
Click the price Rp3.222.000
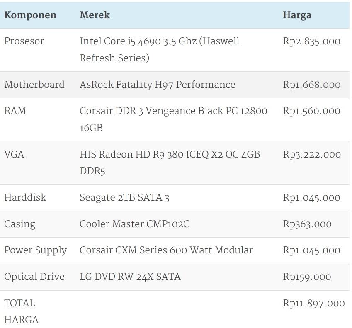(311, 155)
